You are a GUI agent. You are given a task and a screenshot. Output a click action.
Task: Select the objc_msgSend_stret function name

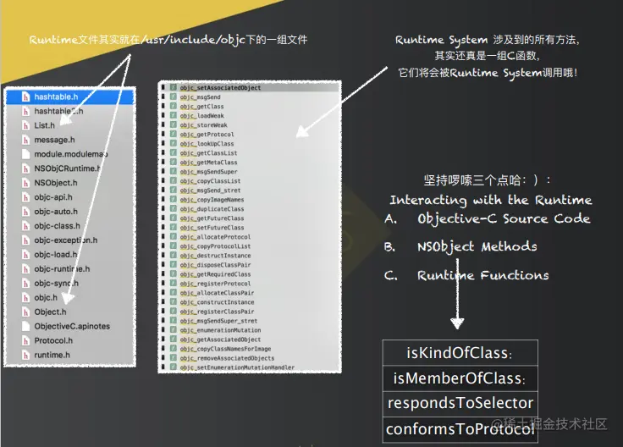click(x=210, y=190)
